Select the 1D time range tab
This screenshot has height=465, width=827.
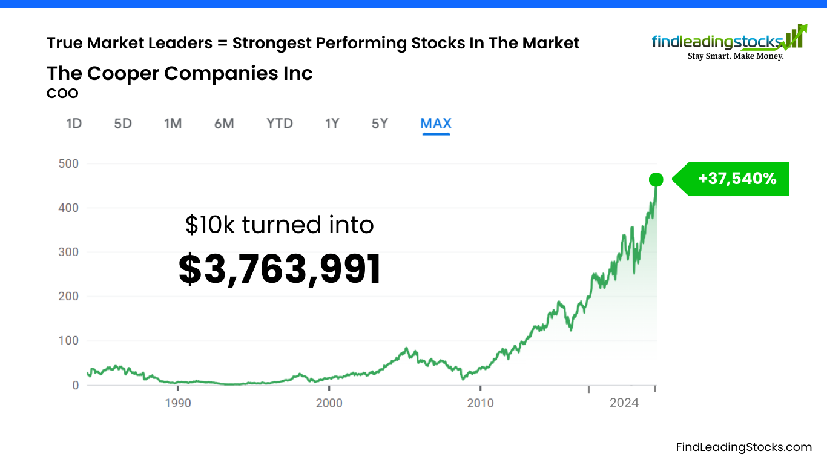pos(74,124)
